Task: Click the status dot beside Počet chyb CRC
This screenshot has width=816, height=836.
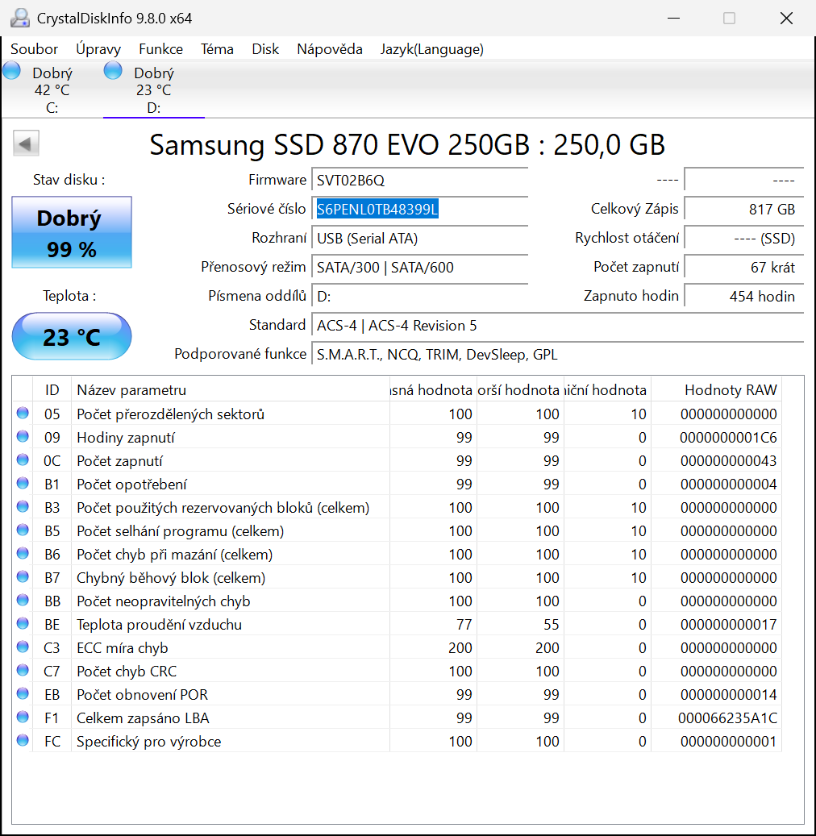Action: pyautogui.click(x=24, y=670)
